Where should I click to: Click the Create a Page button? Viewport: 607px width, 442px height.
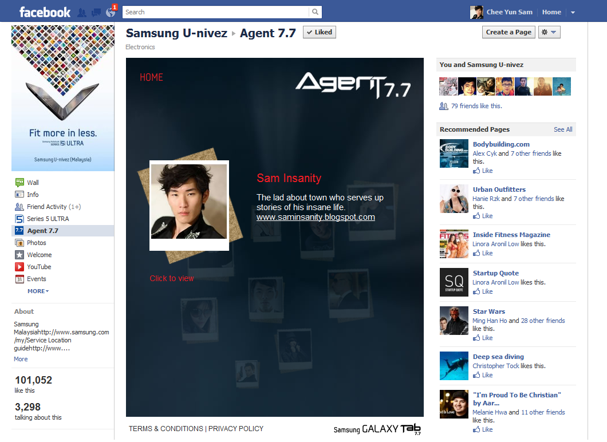pos(509,32)
